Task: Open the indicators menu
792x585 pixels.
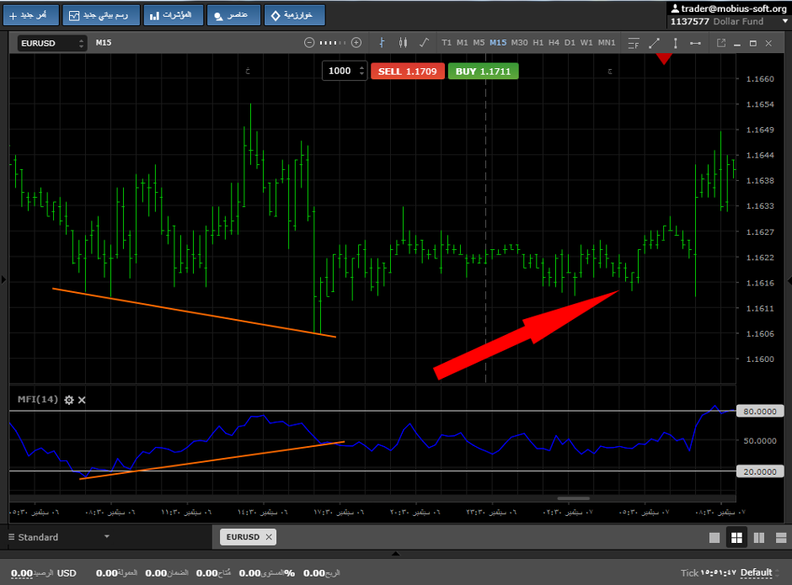Action: (x=174, y=15)
